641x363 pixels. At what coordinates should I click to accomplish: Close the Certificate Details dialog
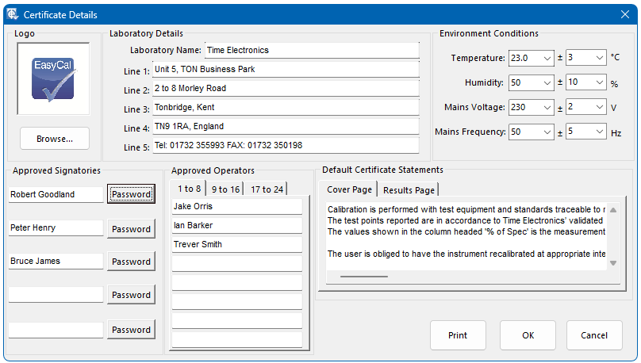pyautogui.click(x=624, y=14)
